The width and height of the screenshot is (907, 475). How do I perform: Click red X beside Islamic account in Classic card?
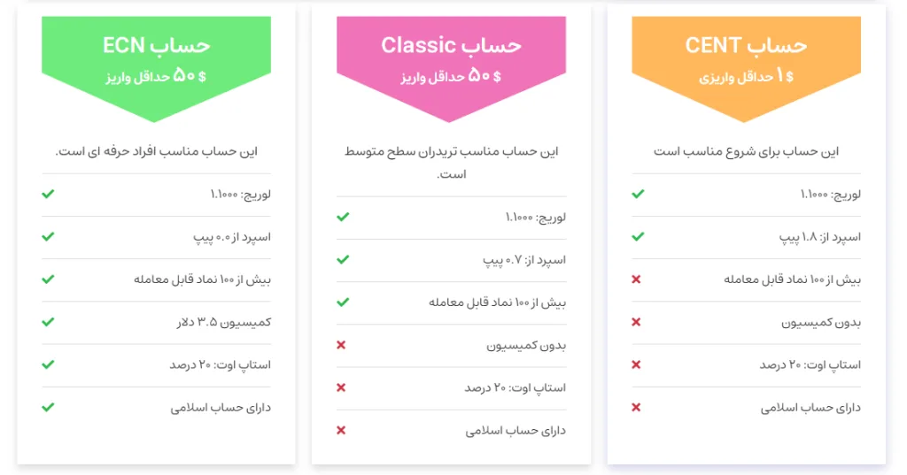click(x=342, y=431)
